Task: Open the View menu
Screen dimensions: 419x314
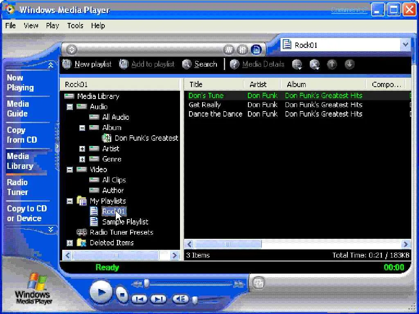Action: 31,26
